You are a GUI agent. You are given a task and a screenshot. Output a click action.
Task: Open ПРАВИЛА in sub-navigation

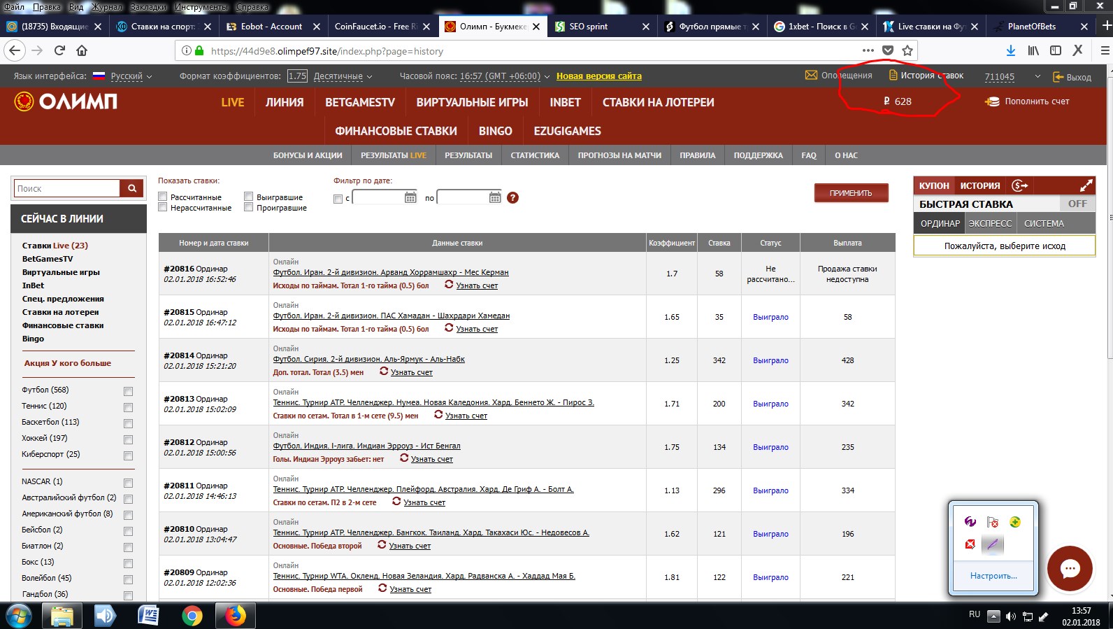[697, 155]
